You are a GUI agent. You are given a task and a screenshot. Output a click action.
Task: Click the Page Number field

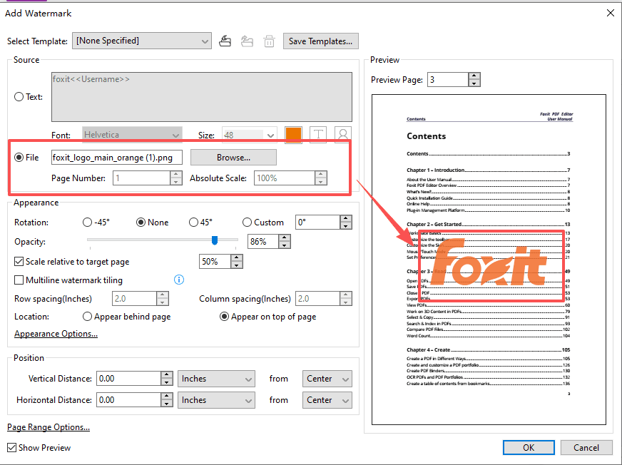(142, 178)
